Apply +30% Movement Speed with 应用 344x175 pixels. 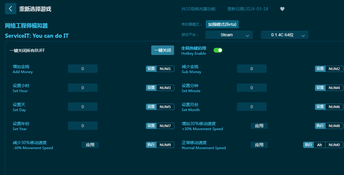259,126
